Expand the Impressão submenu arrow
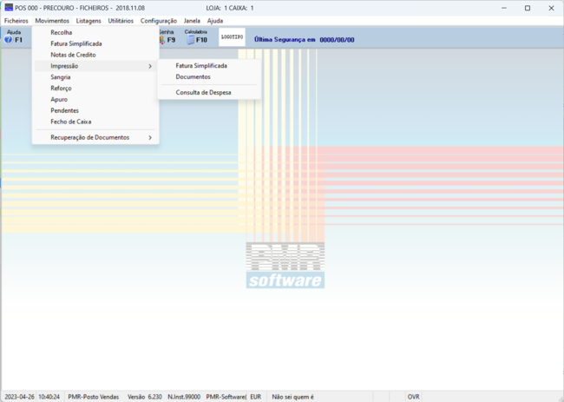The height and width of the screenshot is (402, 564). pyautogui.click(x=149, y=66)
